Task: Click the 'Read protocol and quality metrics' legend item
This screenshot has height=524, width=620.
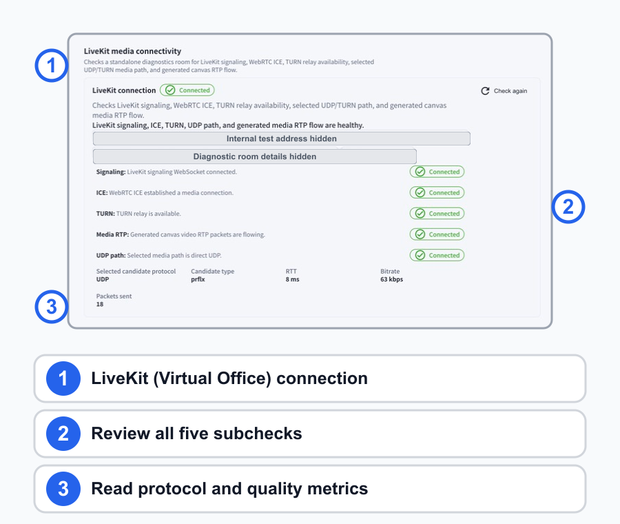Action: 310,489
